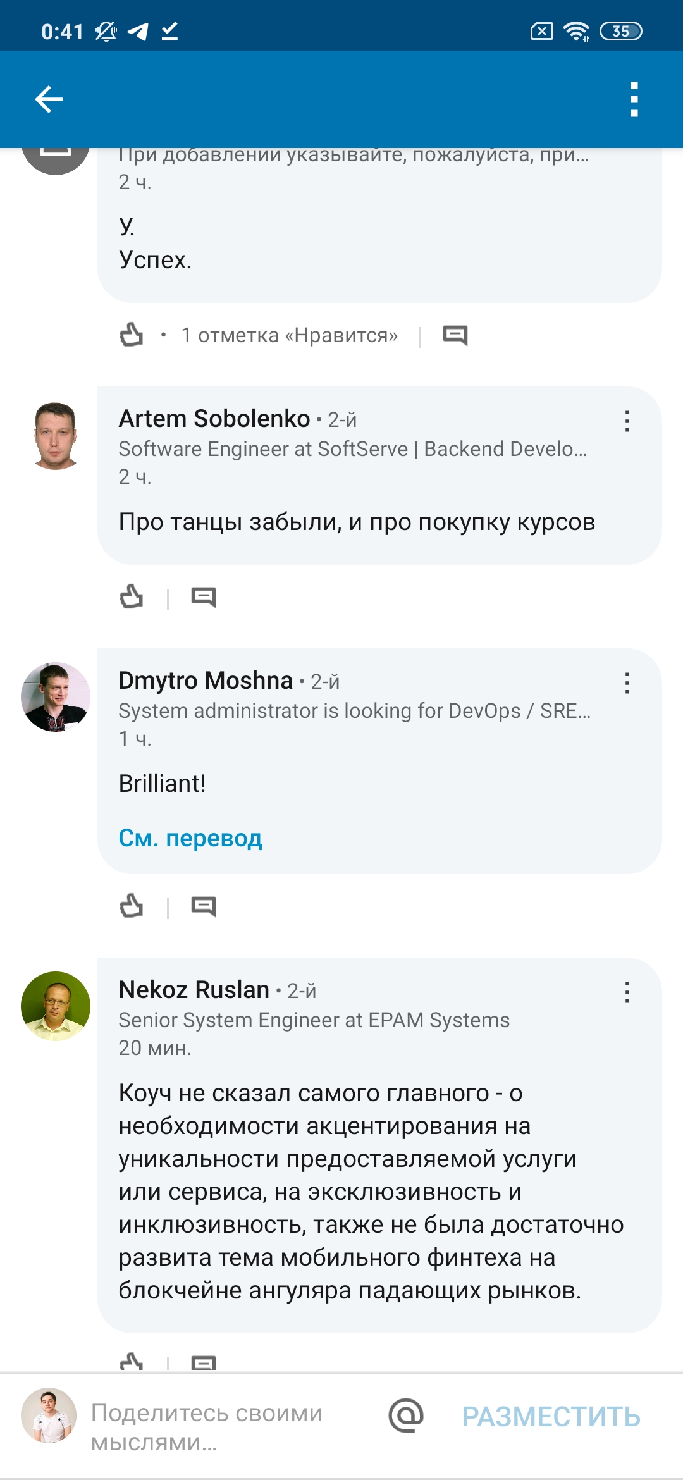Image resolution: width=683 pixels, height=1480 pixels.
Task: Open Nekoz Ruslan's name link
Action: pyautogui.click(x=194, y=990)
